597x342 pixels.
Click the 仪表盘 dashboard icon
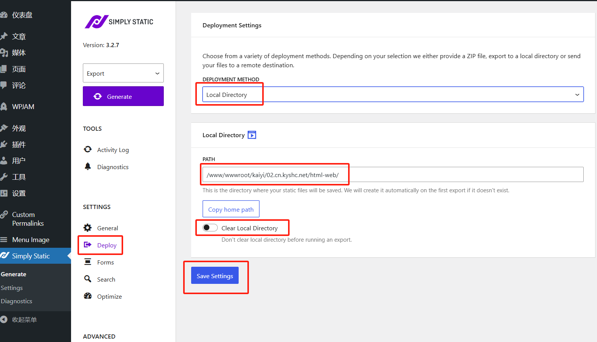click(x=4, y=15)
